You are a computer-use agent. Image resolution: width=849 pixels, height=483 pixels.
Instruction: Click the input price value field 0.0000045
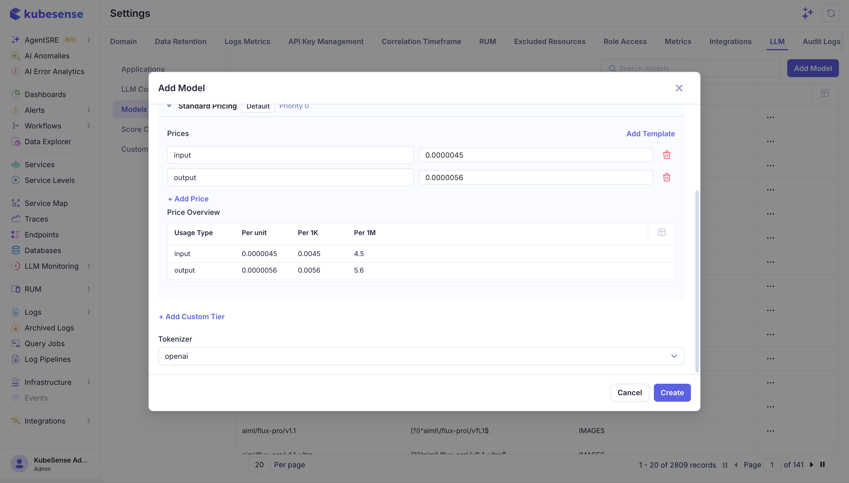tap(536, 155)
